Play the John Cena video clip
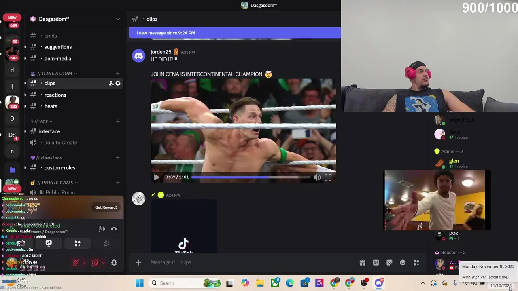This screenshot has width=518, height=291. [x=157, y=177]
